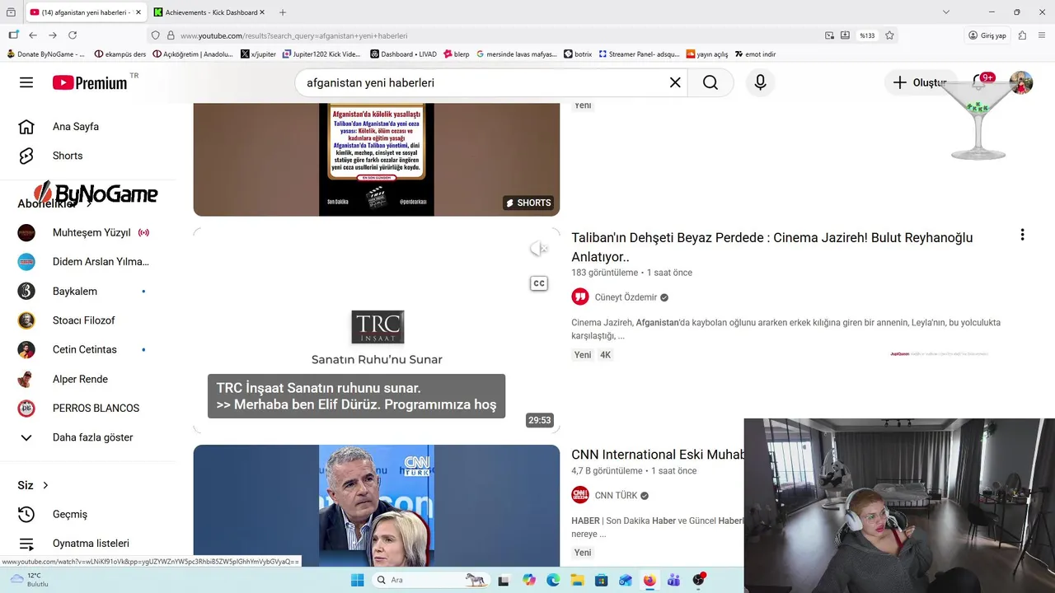Open the Taliban'ın Dehşeti Beyaz Perdede video title
This screenshot has height=593, width=1055.
tap(772, 247)
